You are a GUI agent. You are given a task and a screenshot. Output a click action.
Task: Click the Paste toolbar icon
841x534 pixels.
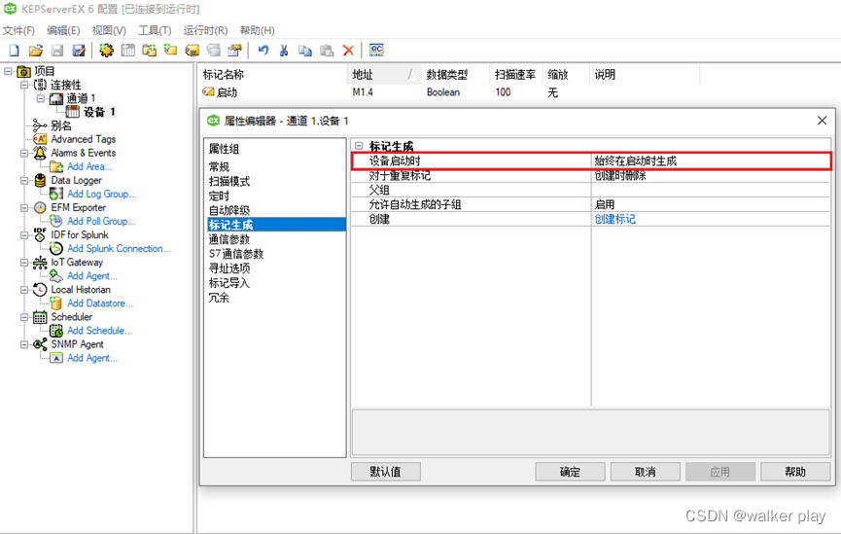[x=327, y=51]
